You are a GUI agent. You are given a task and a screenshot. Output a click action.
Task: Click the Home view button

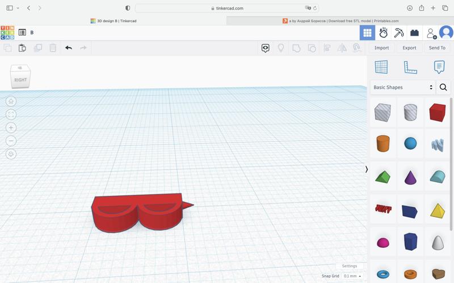pyautogui.click(x=11, y=101)
